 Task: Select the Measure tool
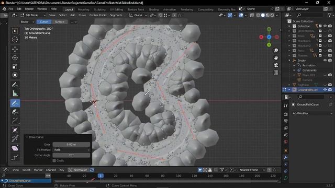[15, 93]
